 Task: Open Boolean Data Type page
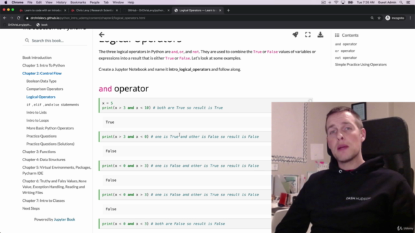(x=41, y=81)
